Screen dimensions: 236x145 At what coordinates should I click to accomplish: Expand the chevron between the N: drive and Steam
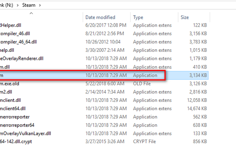click(x=18, y=5)
